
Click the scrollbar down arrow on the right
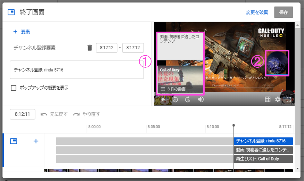pos(298,168)
